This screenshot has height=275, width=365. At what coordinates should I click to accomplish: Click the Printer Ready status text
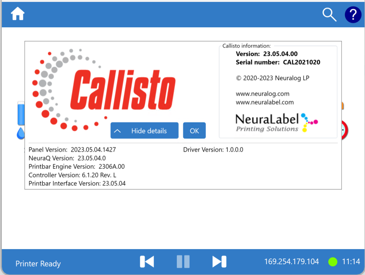click(x=38, y=263)
